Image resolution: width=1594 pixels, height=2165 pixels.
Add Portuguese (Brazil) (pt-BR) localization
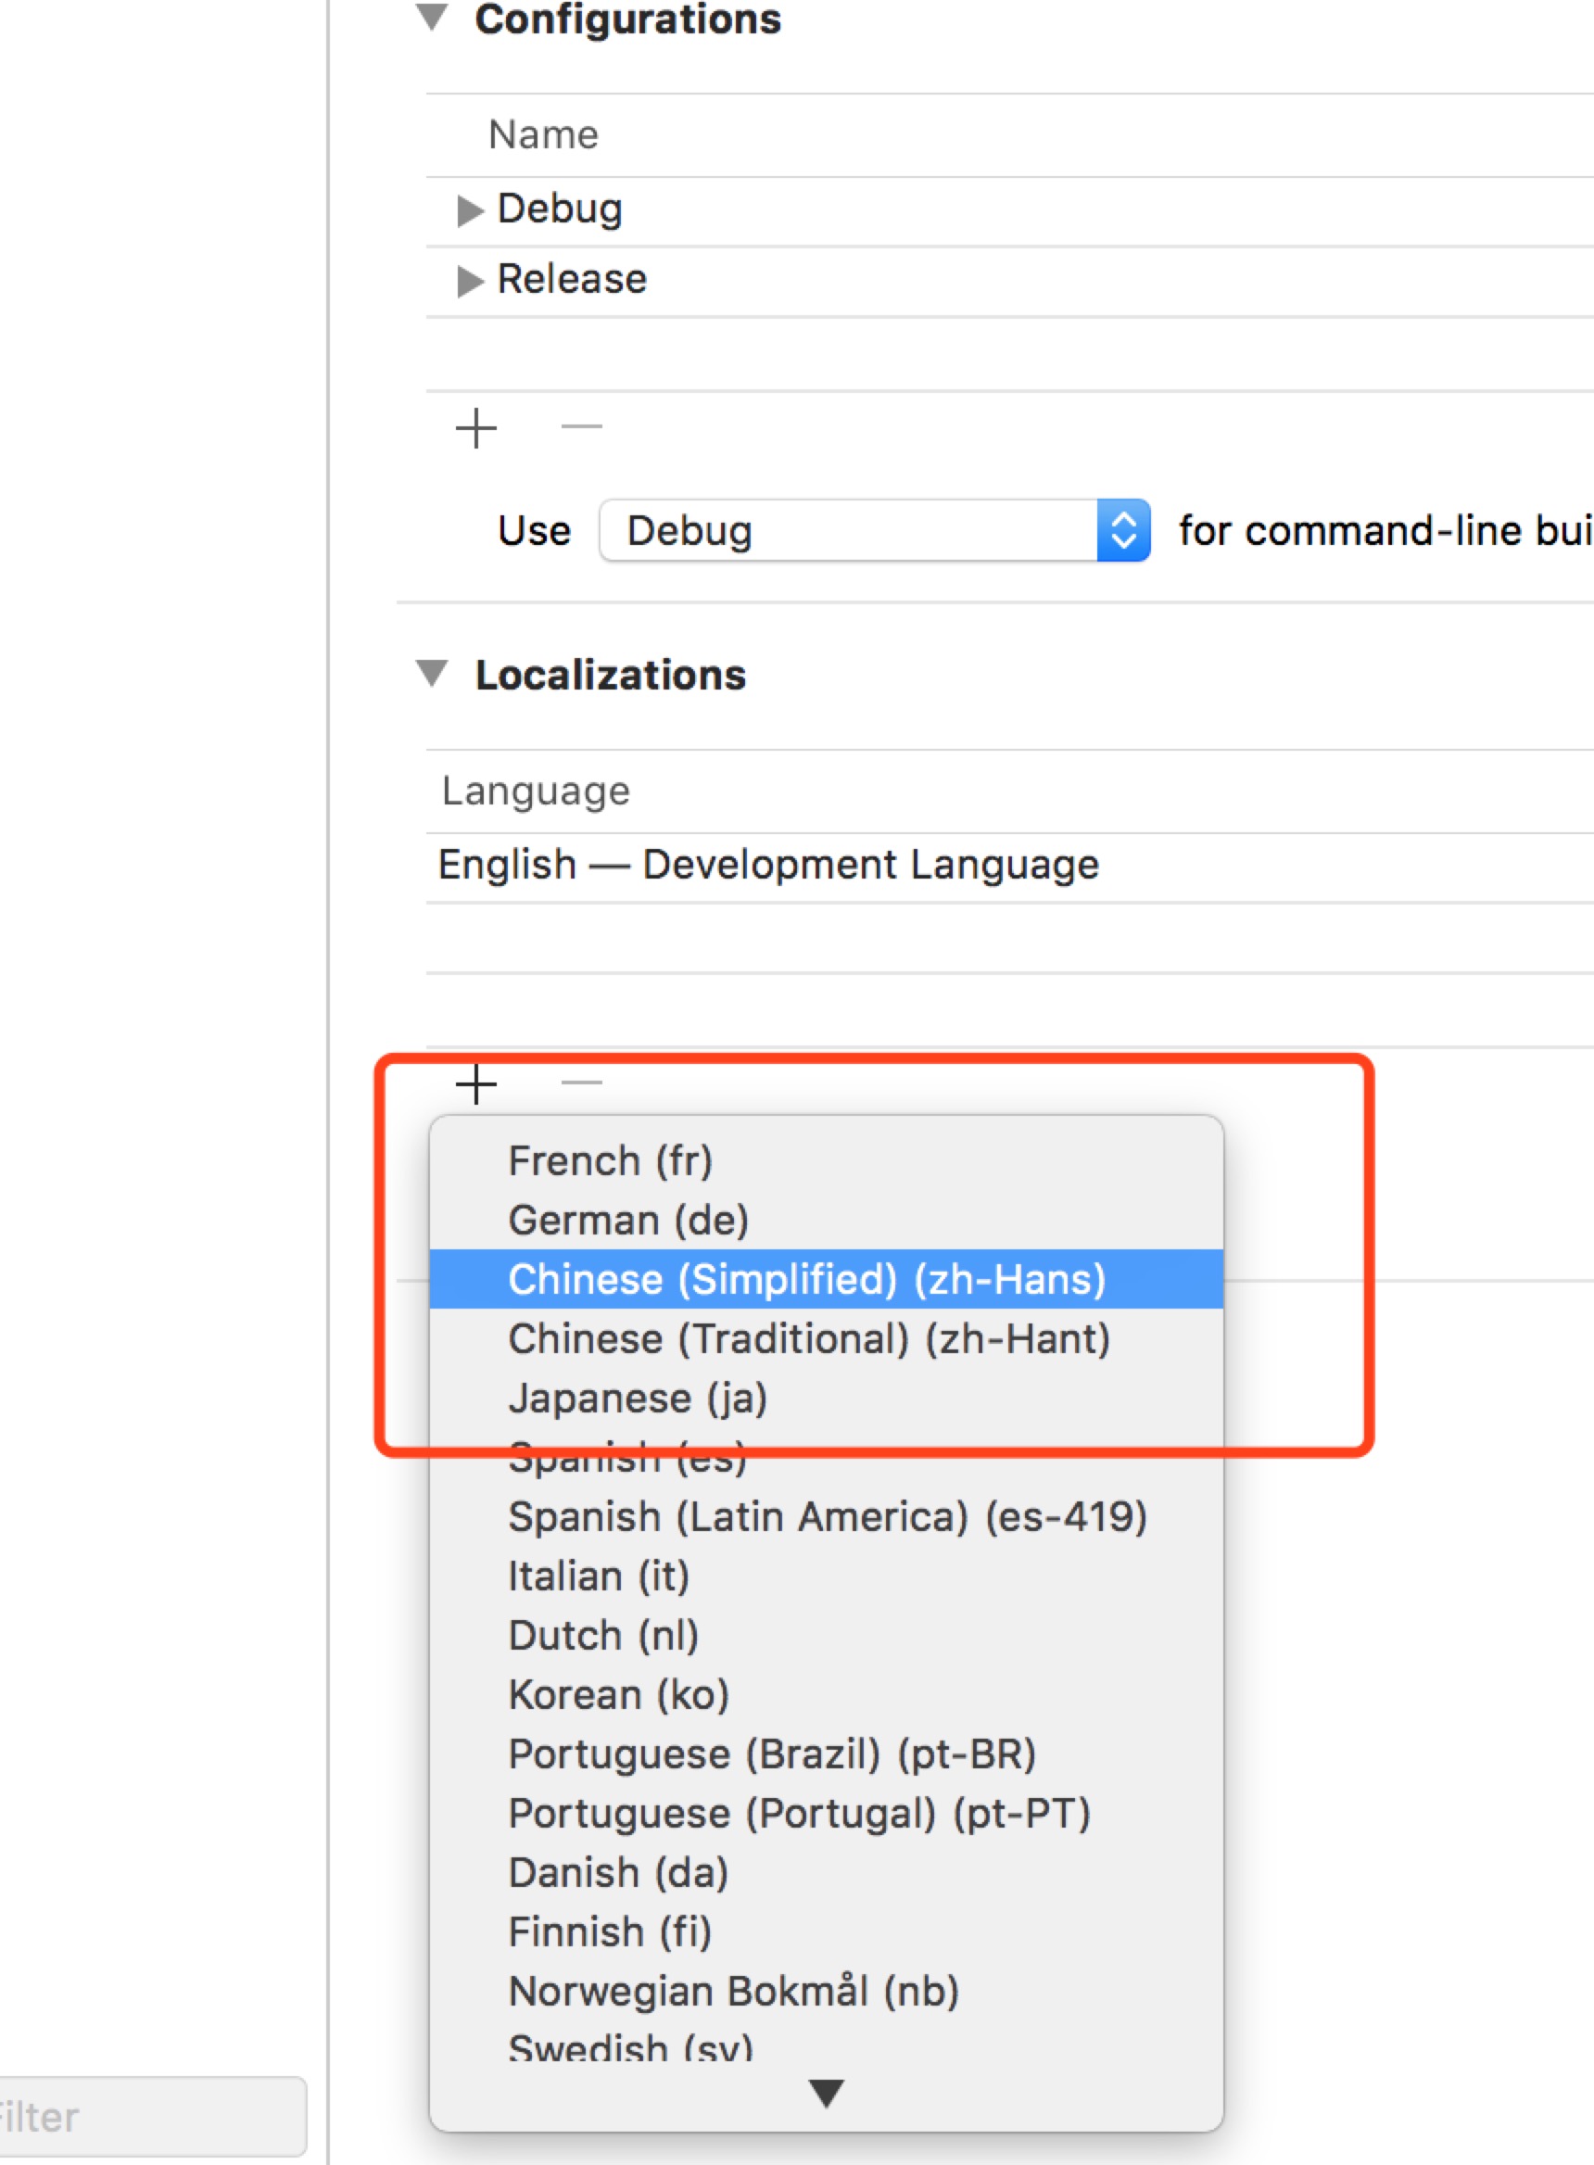772,1754
